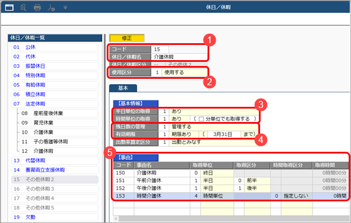Screen dimensions: 351x223
Task: Select row 151 午前介護休 in 事由 table
Action: coord(231,180)
